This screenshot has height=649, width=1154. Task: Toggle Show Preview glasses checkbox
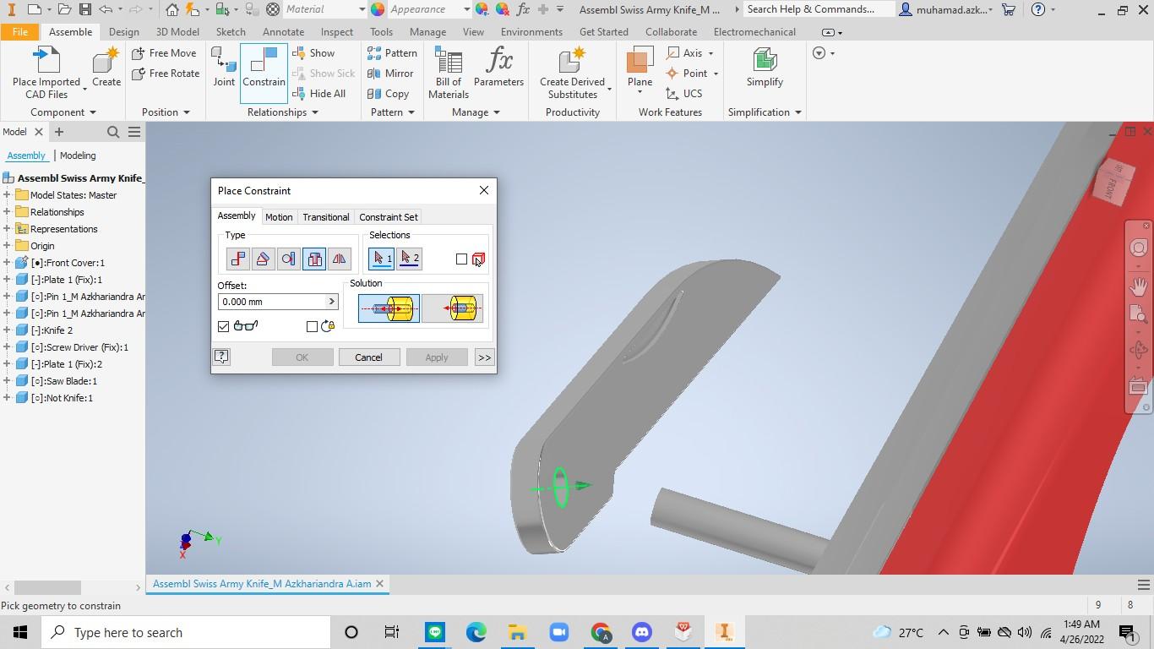coord(223,326)
